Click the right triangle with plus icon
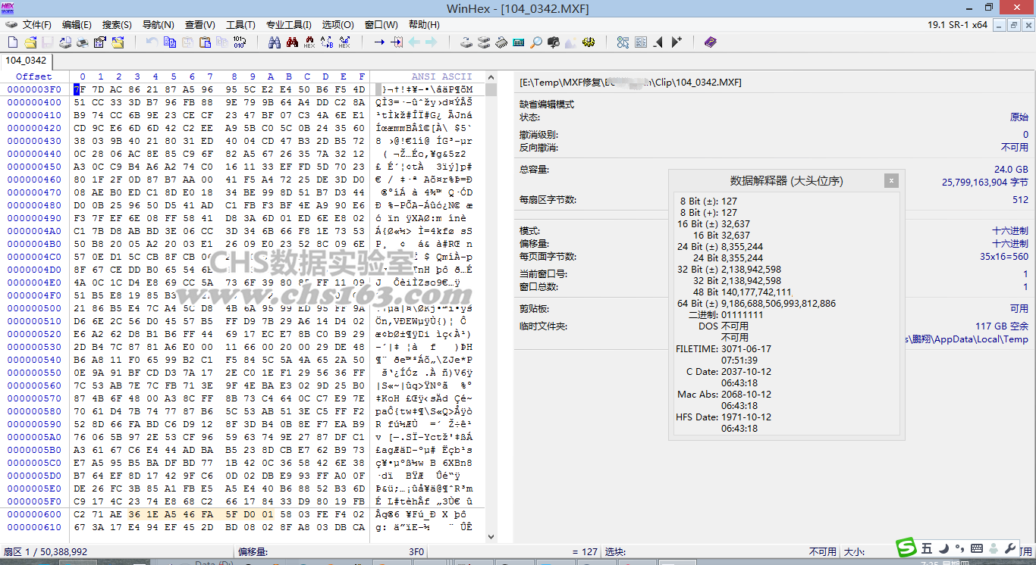 coord(677,42)
